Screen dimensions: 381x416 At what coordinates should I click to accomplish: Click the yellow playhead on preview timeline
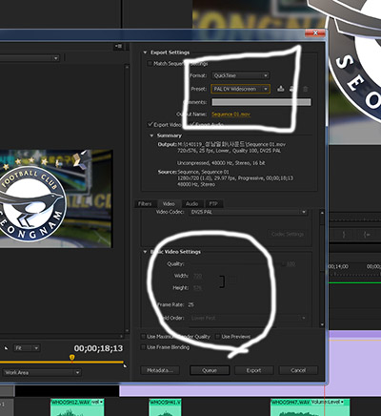[72, 358]
